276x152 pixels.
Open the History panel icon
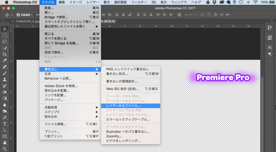coord(270,28)
